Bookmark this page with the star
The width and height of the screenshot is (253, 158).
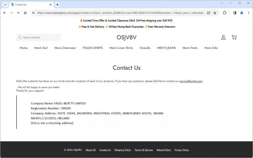[215, 13]
